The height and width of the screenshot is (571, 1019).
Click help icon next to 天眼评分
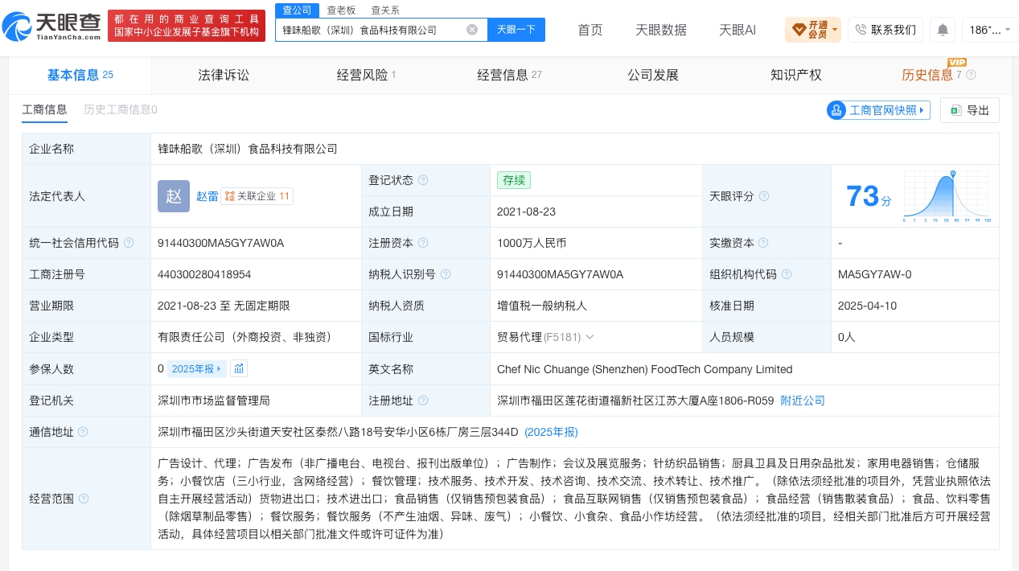coord(764,196)
